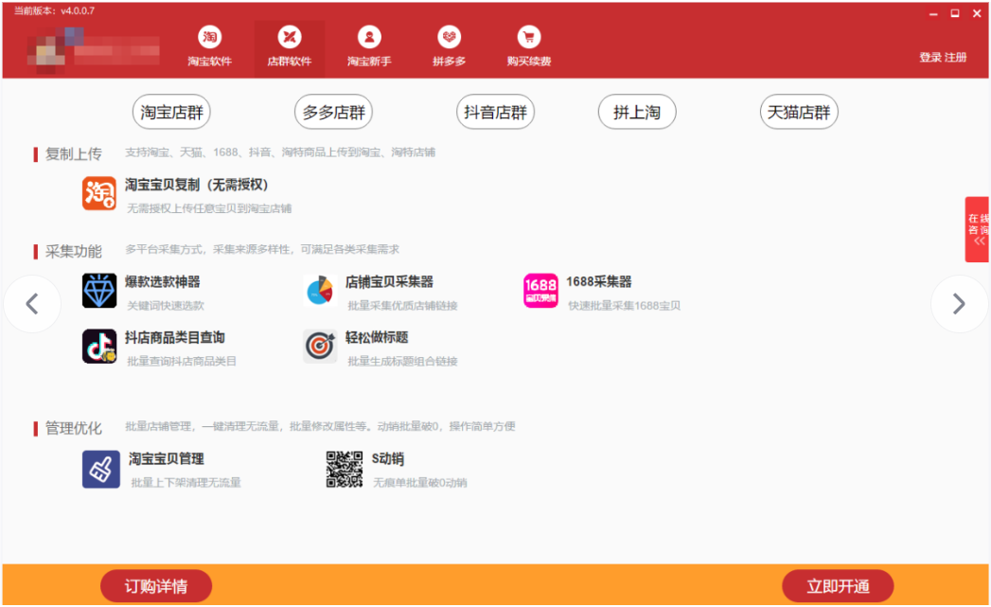
Task: Open the 淘宝新手 person icon
Action: pyautogui.click(x=369, y=37)
